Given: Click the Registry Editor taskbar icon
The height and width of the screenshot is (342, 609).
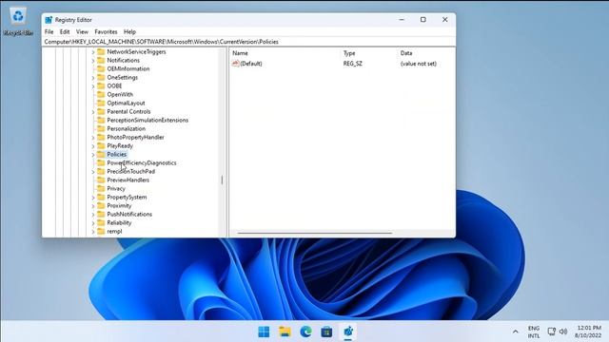Looking at the screenshot, I should pos(348,332).
